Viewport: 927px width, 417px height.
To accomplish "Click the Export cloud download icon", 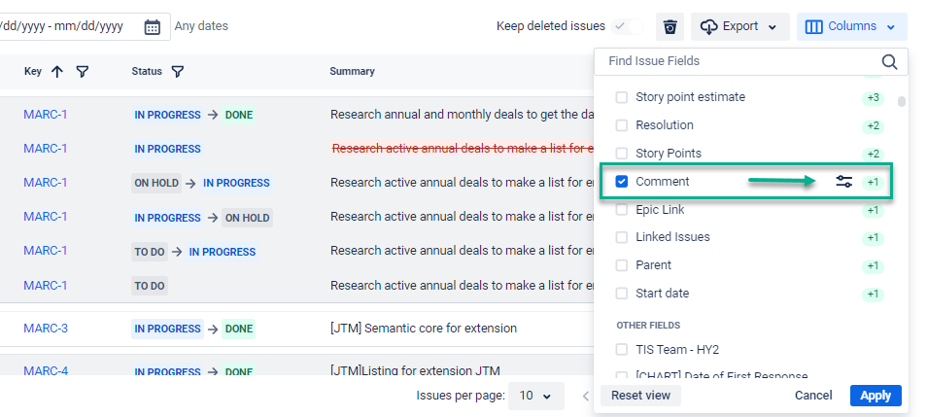I will [709, 27].
